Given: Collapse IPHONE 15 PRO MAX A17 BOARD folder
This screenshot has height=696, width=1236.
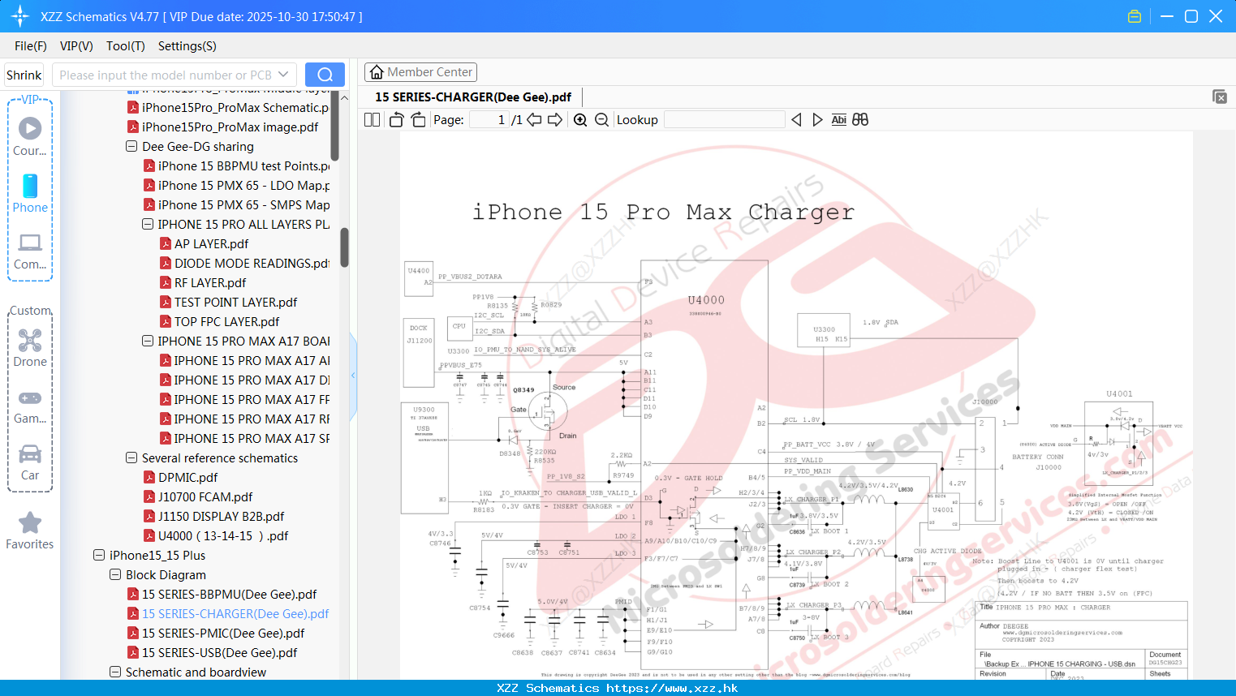Looking at the screenshot, I should click(x=147, y=342).
